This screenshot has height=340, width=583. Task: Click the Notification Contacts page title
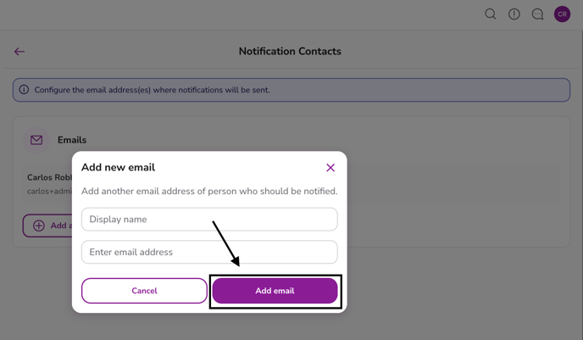pos(290,52)
